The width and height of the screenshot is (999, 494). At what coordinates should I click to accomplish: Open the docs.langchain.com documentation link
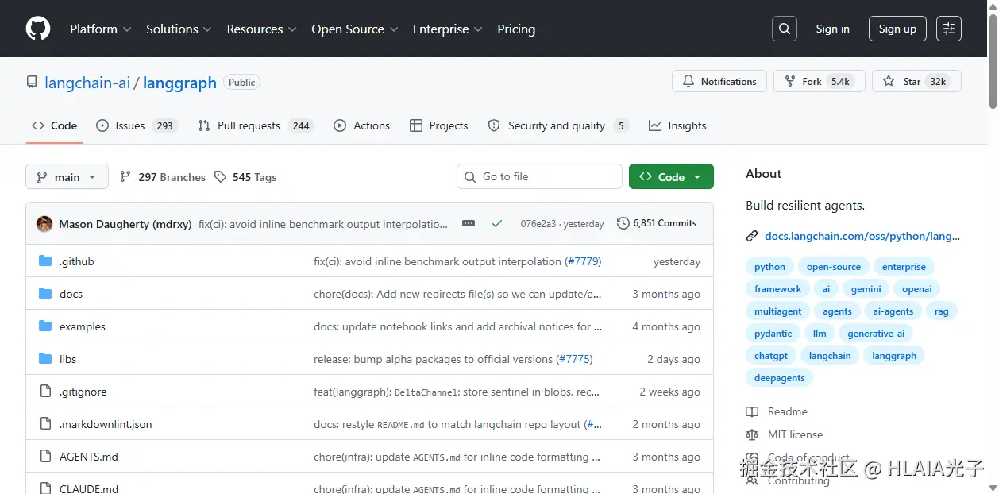point(862,236)
